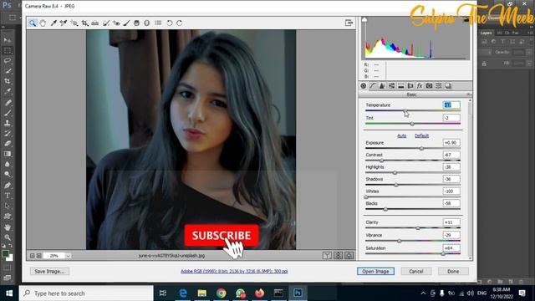Click the Default tone link
This screenshot has width=535, height=301.
421,135
